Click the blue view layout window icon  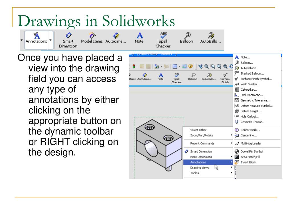pyautogui.click(x=175, y=66)
